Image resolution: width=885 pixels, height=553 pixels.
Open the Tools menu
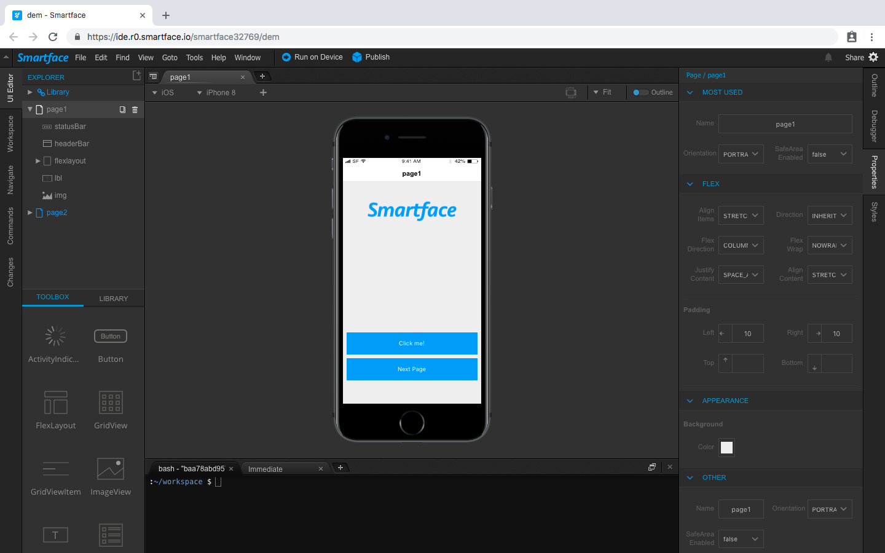194,58
